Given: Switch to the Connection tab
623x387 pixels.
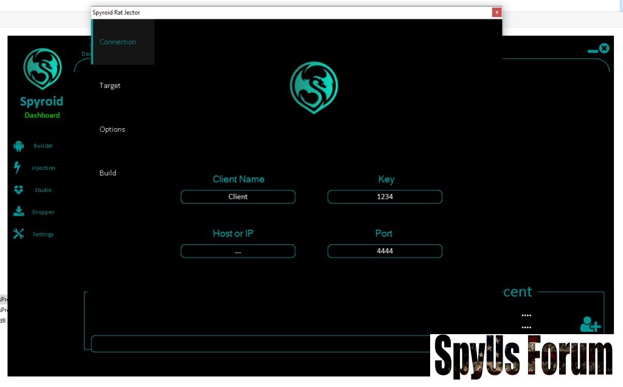Looking at the screenshot, I should click(118, 42).
